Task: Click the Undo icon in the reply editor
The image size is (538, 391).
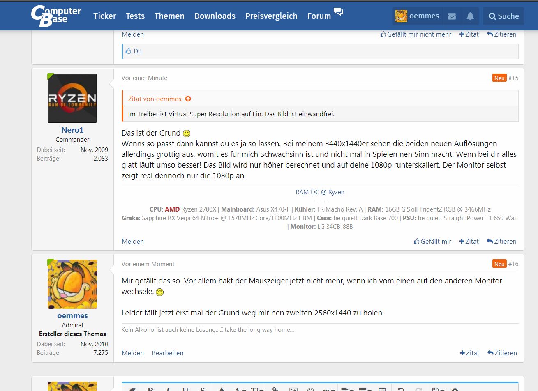Action: 401,389
